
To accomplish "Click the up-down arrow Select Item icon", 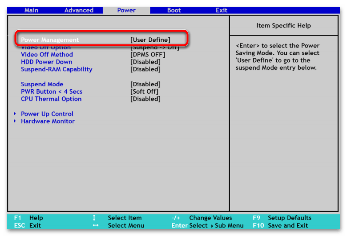I will pyautogui.click(x=94, y=218).
